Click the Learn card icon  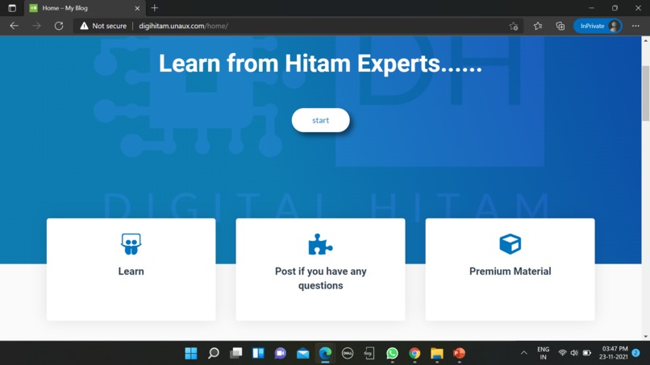pos(131,243)
